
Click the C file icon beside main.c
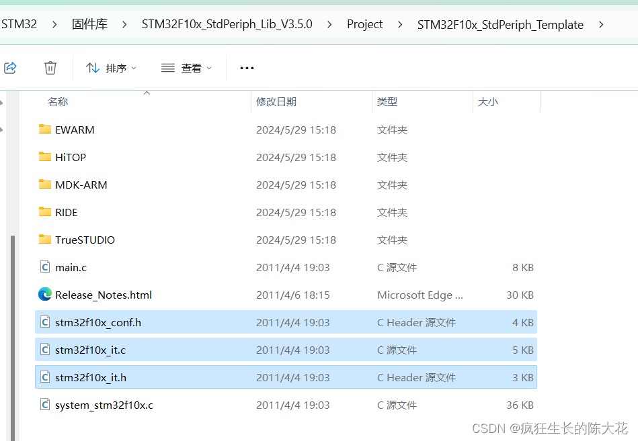tap(44, 267)
